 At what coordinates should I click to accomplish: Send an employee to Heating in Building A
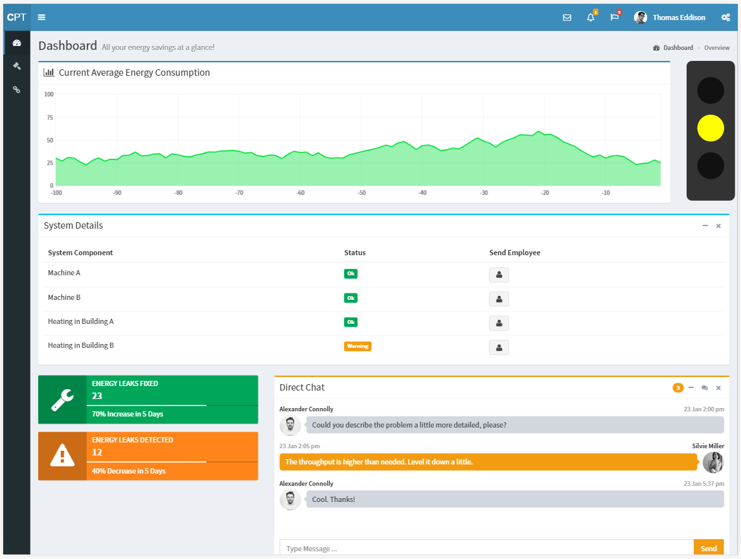click(499, 323)
